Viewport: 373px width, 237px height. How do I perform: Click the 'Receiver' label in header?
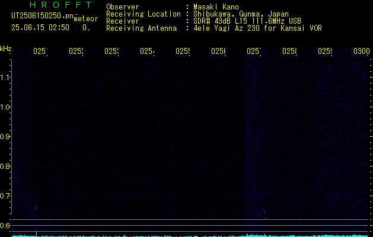(123, 21)
